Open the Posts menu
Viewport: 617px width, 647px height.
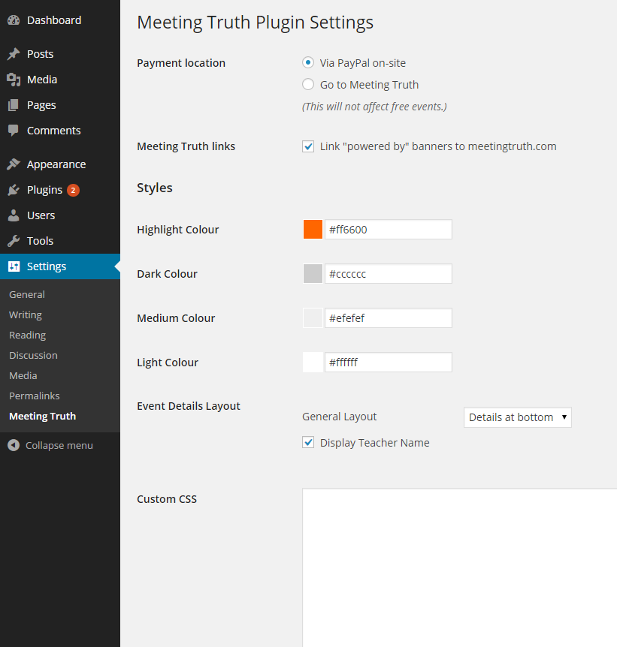[x=60, y=54]
